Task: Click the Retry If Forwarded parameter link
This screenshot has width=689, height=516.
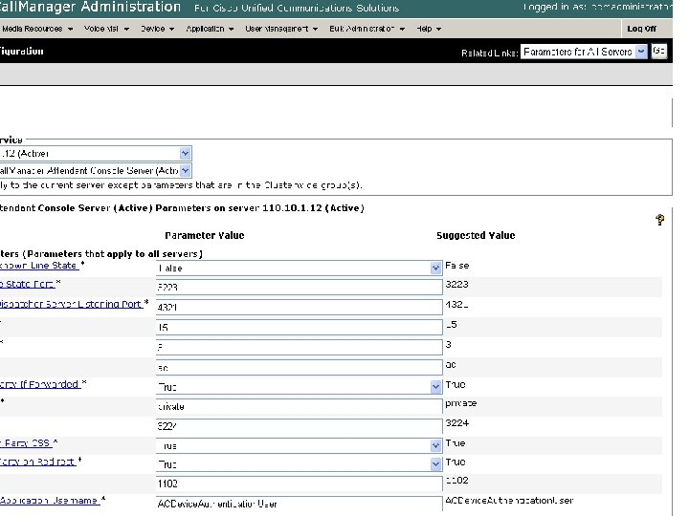Action: (40, 384)
